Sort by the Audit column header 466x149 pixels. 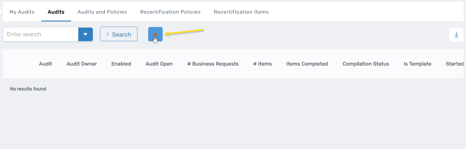pos(46,64)
